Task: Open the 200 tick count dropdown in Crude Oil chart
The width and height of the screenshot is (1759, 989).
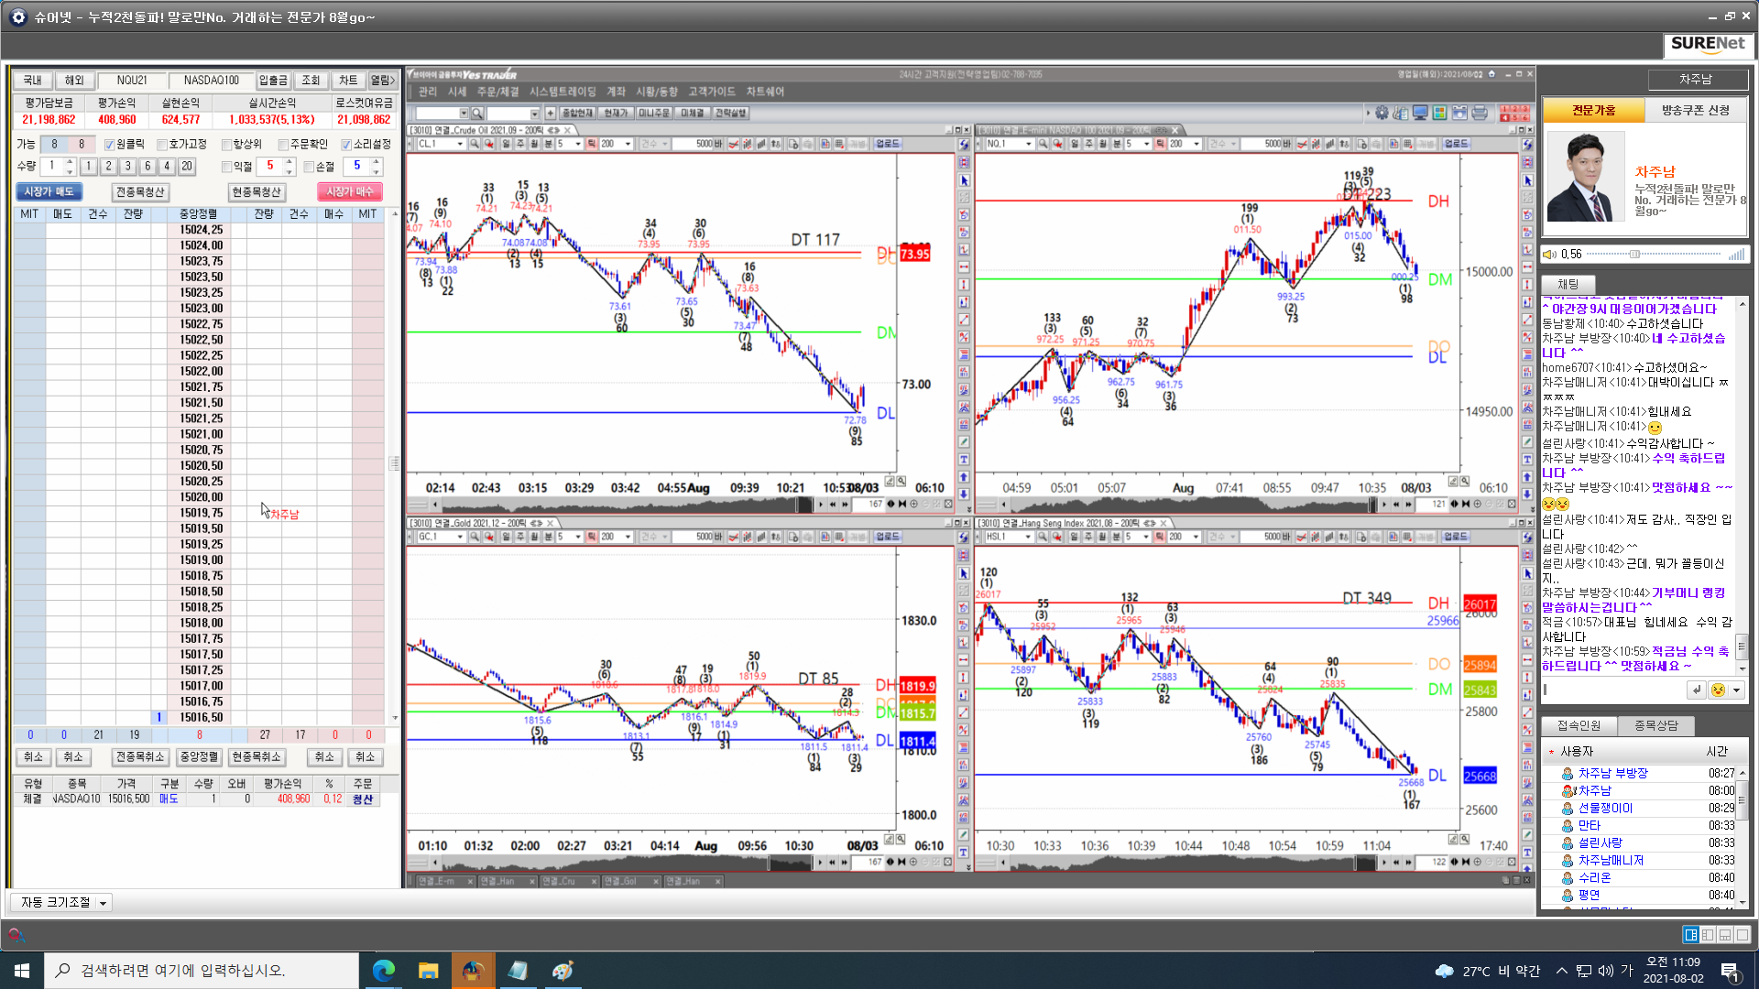Action: pyautogui.click(x=628, y=144)
